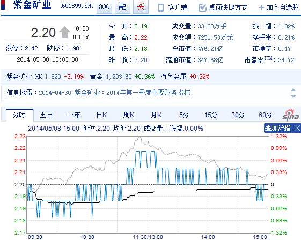Show the previous 信息地雷 news item

pyautogui.click(x=293, y=90)
